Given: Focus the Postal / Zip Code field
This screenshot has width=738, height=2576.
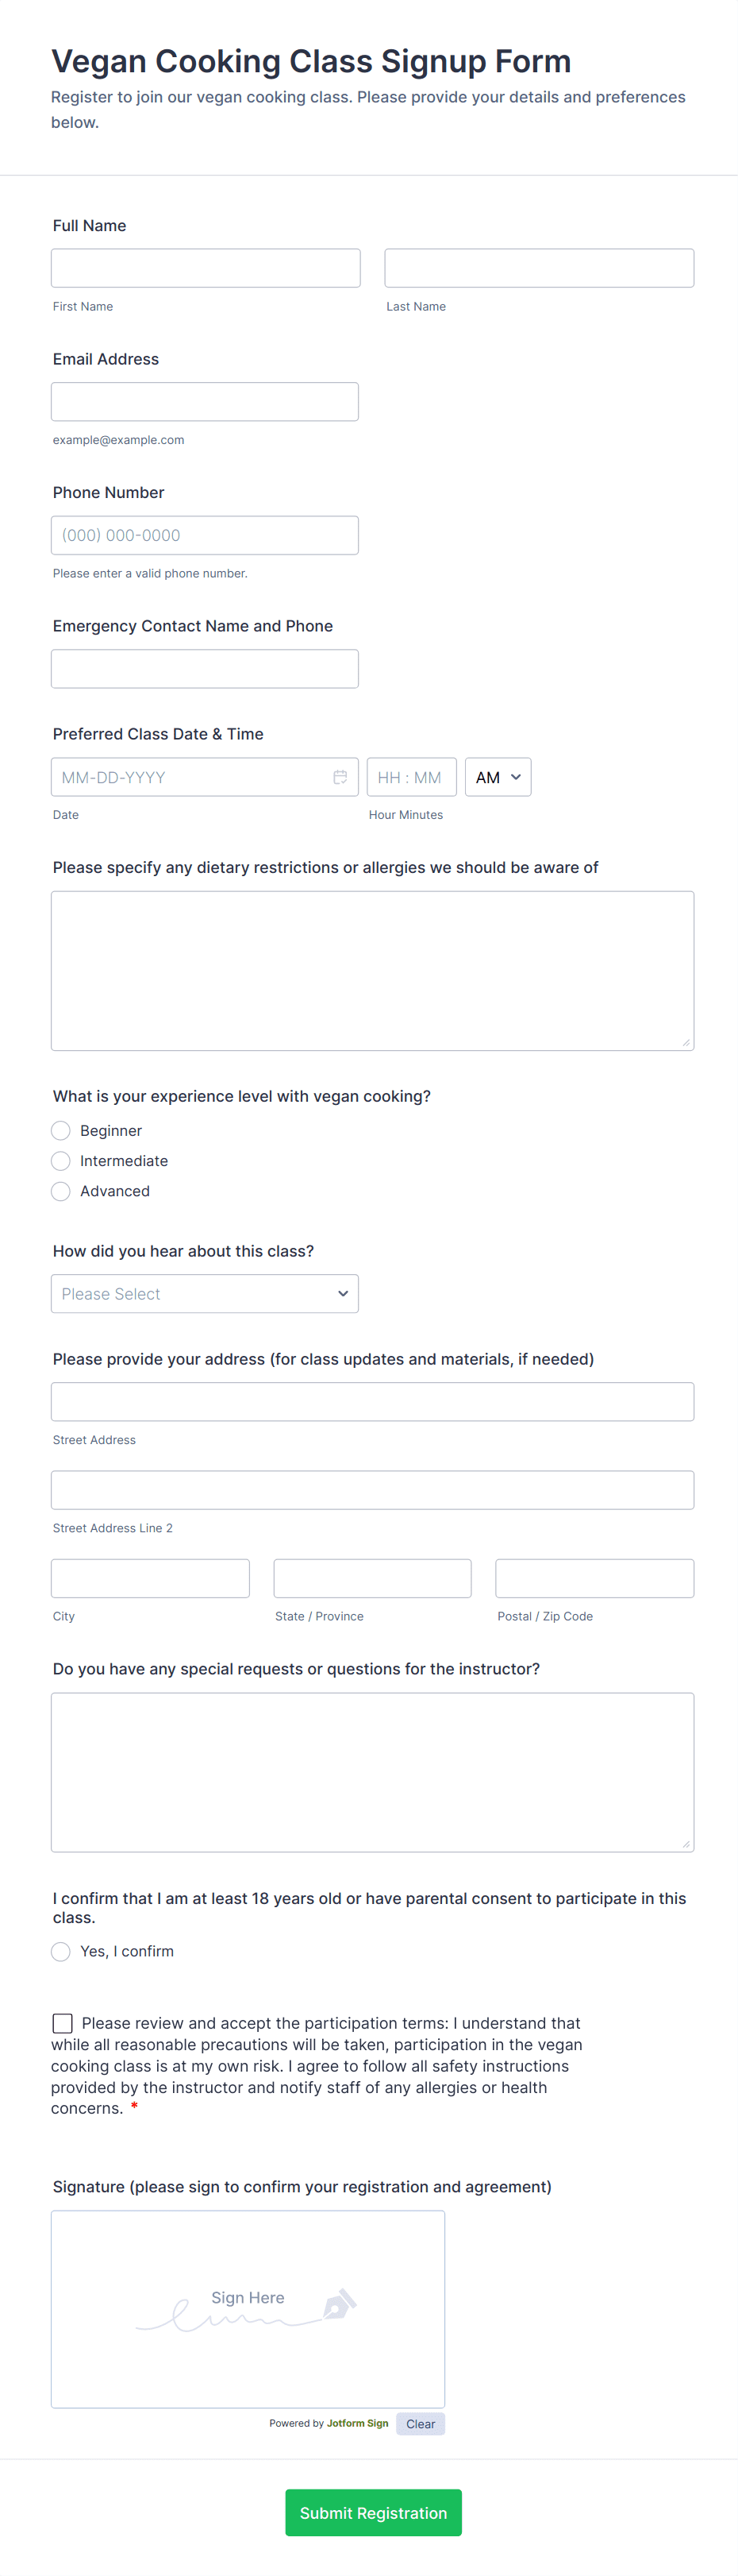Looking at the screenshot, I should pos(594,1578).
